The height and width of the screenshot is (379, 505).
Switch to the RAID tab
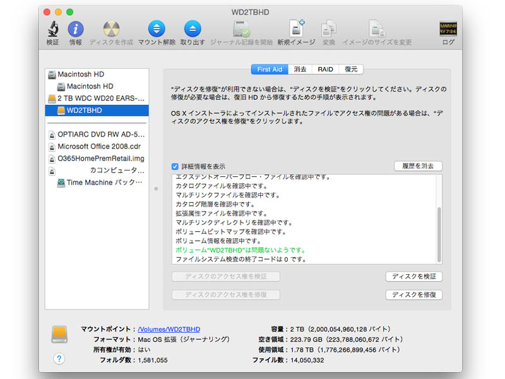pyautogui.click(x=325, y=69)
